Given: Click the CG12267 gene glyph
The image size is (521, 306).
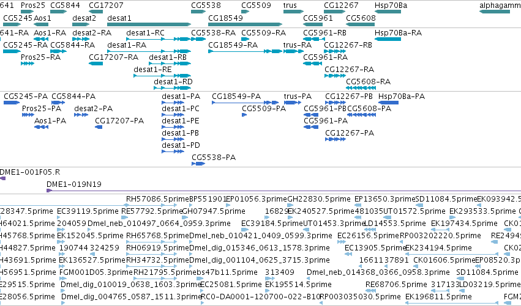Looking at the screenshot, I should [335, 12].
